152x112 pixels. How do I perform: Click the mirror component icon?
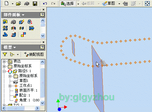(13, 28)
